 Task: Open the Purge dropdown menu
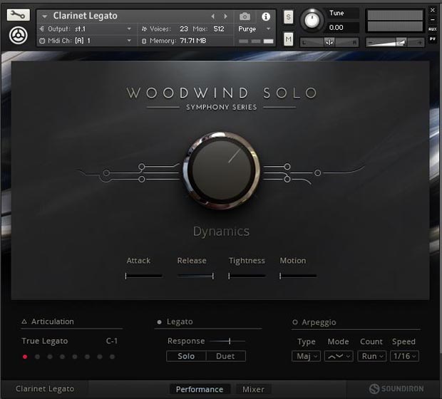pyautogui.click(x=255, y=29)
